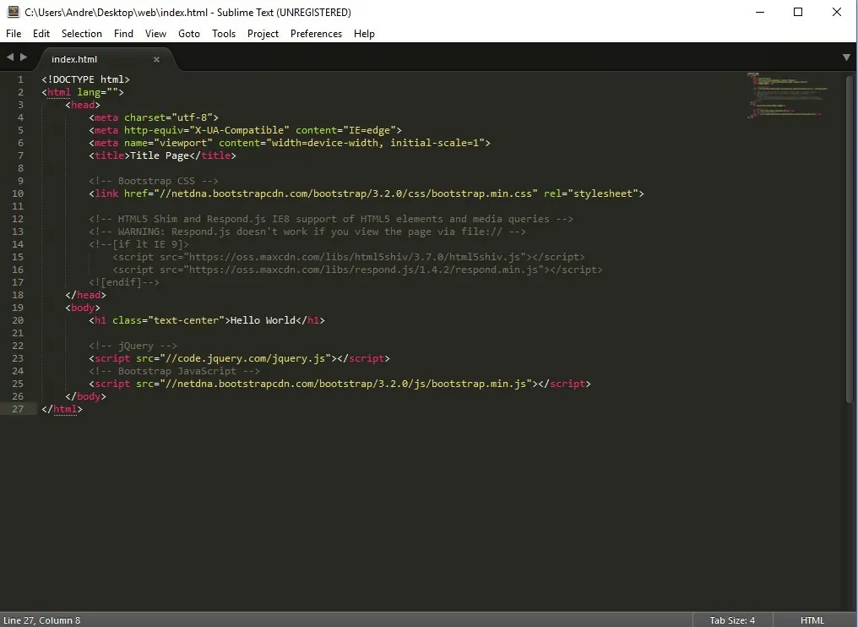Click the Hello World h1 text
858x627 pixels.
pos(263,320)
